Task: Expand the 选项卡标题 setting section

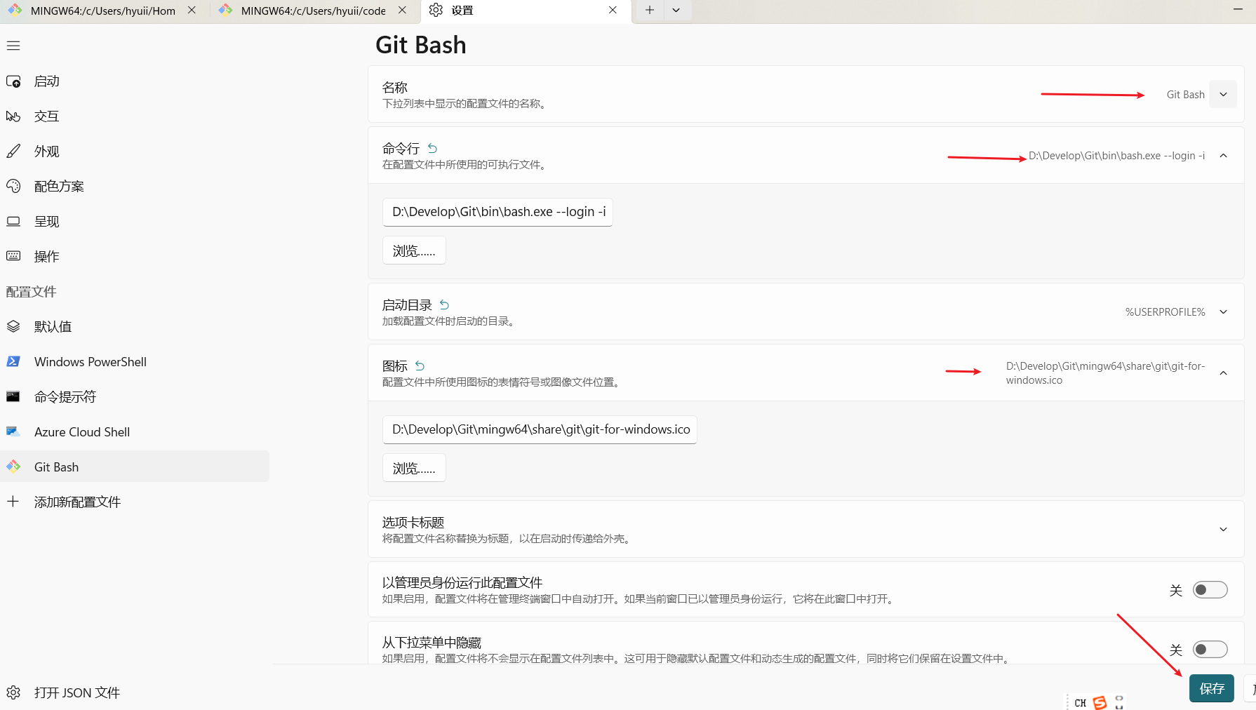Action: click(x=1223, y=530)
